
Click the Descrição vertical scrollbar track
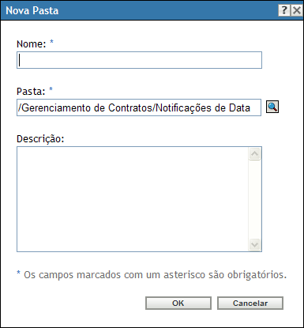coord(254,199)
